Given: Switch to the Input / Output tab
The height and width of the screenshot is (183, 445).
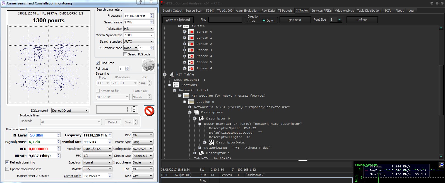Looking at the screenshot, I should pos(172,11).
